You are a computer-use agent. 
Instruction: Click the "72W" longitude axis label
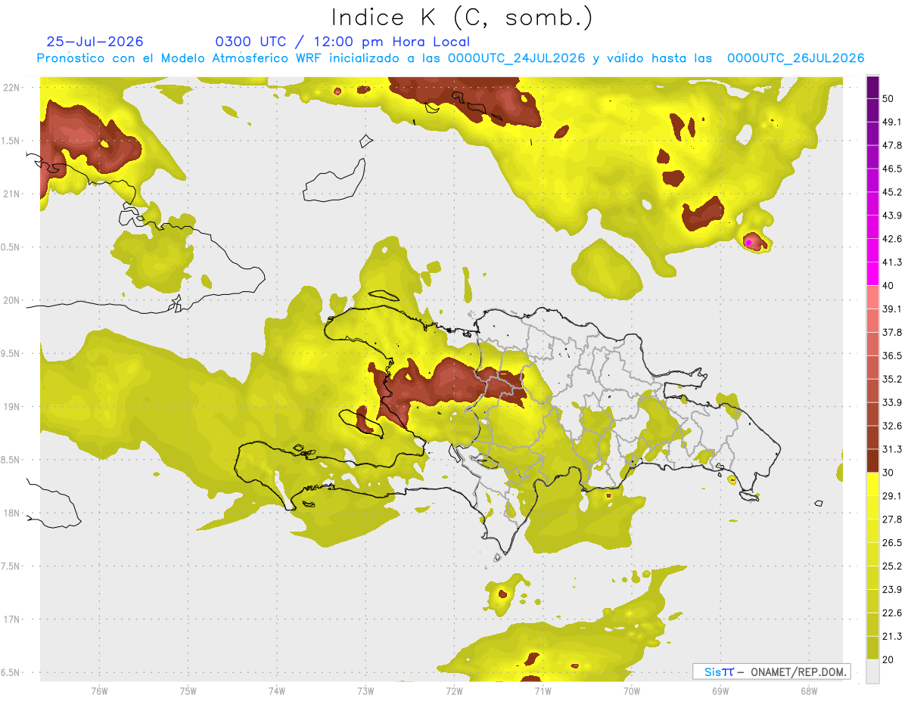[x=454, y=690]
